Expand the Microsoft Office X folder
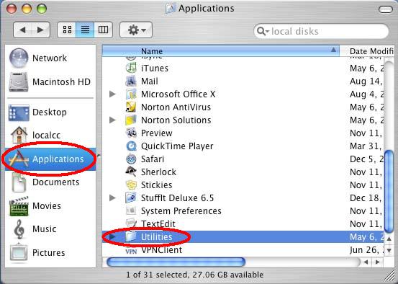Screen dimensions: 398x284 [x=112, y=94]
